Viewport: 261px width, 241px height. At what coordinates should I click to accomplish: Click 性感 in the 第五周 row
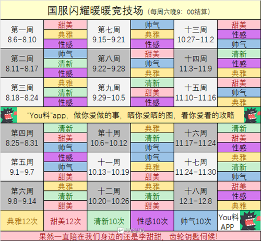tap(65, 157)
